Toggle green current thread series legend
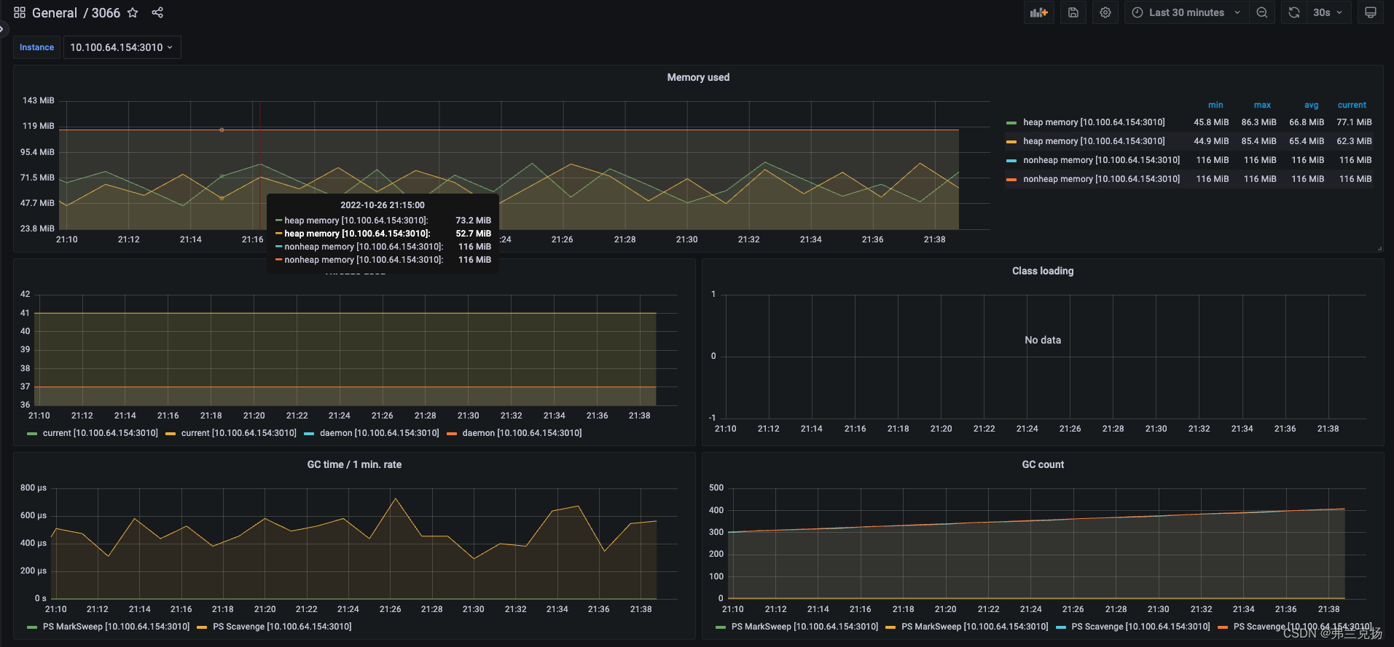1394x647 pixels. [x=100, y=433]
